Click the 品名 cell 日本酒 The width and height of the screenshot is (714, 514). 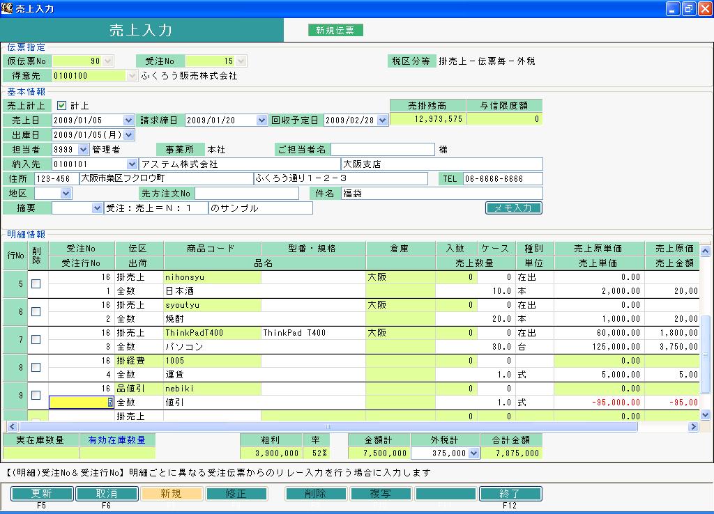(264, 290)
